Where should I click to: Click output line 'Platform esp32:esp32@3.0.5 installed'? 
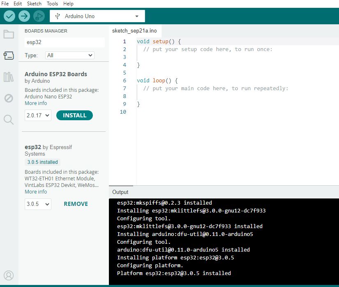click(x=174, y=273)
